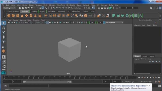Open the Deform menu
Viewport: 162px width, 91px height.
coord(93,5)
